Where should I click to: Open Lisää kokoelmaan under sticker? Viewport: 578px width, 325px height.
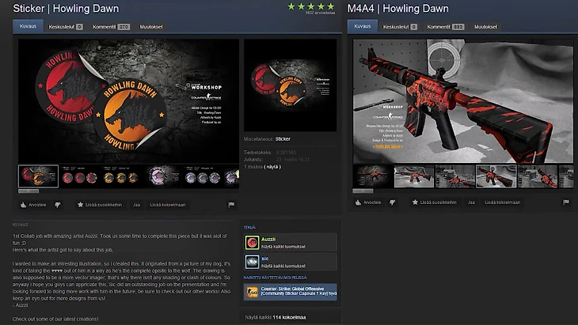(x=168, y=205)
